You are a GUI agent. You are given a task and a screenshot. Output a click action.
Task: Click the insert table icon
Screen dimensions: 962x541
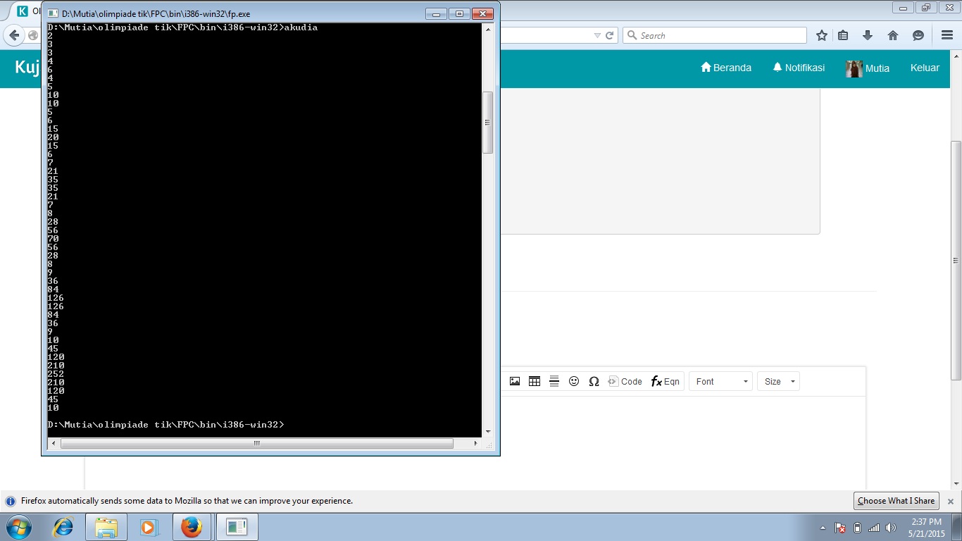click(x=535, y=382)
